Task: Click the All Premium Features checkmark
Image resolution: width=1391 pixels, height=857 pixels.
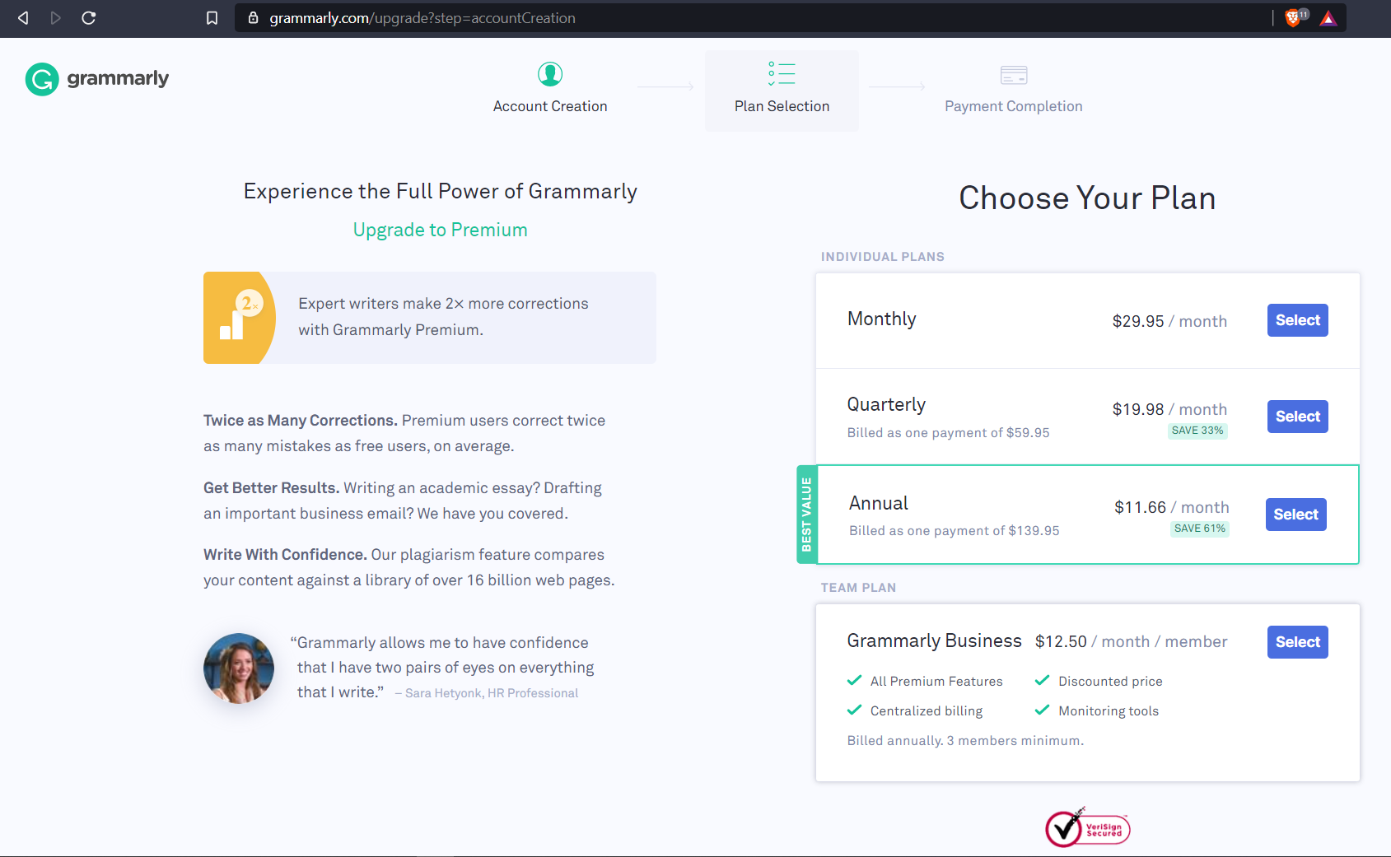Action: point(854,680)
